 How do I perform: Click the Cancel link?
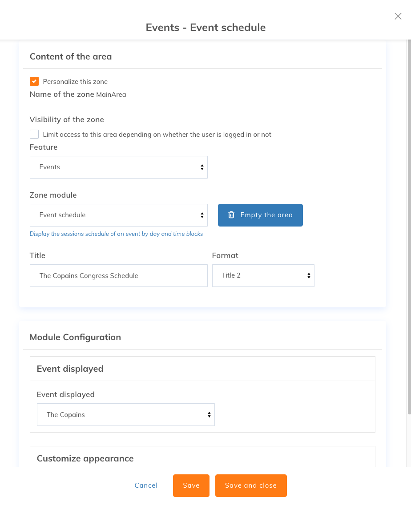pos(146,485)
